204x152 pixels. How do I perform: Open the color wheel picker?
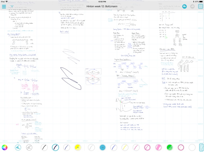point(4,147)
